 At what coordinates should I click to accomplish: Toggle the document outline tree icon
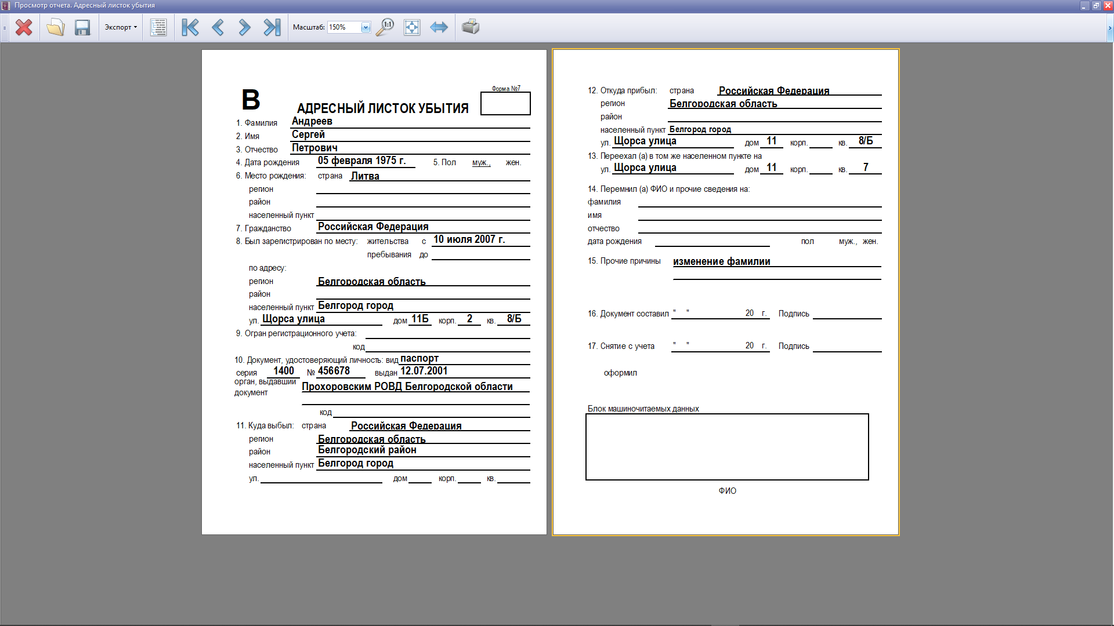(158, 27)
